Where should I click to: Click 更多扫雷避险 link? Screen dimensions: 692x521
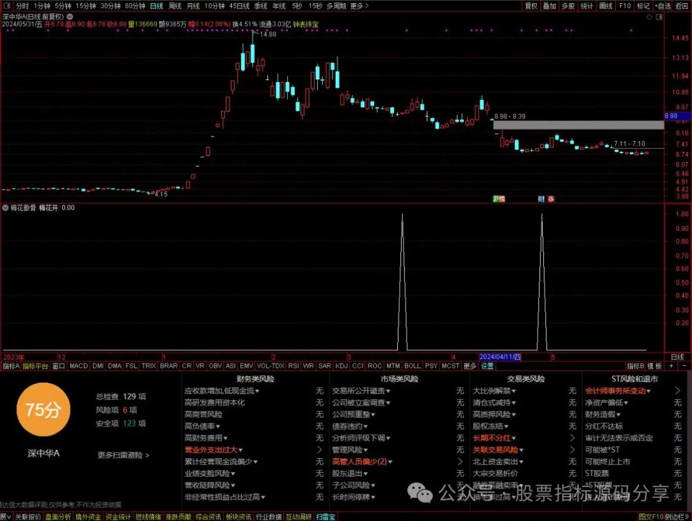[123, 455]
